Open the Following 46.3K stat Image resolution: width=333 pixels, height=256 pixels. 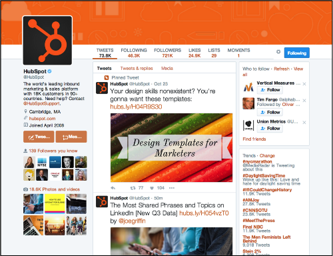[x=134, y=53]
